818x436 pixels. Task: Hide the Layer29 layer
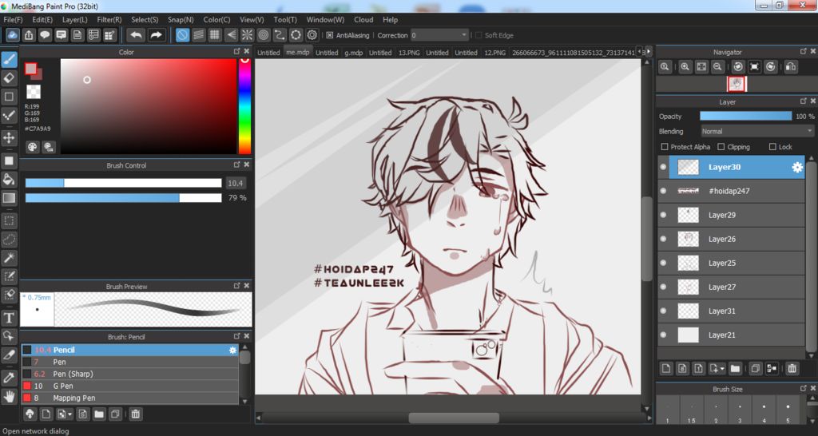(x=663, y=216)
